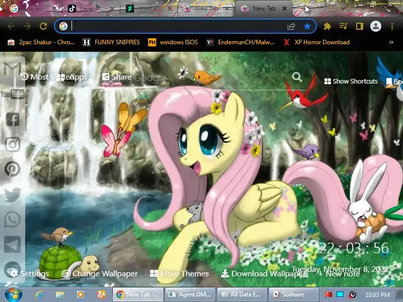Open the FUNNY SNIPPIES bookmark
Image resolution: width=403 pixels, height=302 pixels.
tap(111, 42)
